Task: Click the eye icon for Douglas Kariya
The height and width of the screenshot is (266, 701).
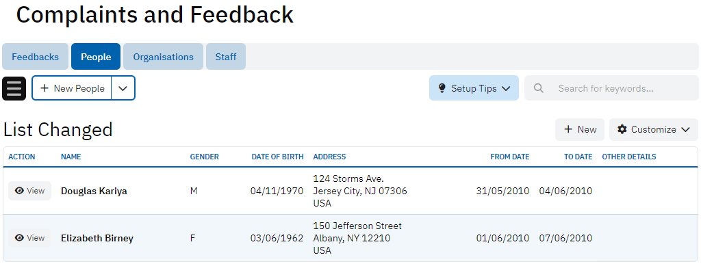Action: pyautogui.click(x=19, y=191)
